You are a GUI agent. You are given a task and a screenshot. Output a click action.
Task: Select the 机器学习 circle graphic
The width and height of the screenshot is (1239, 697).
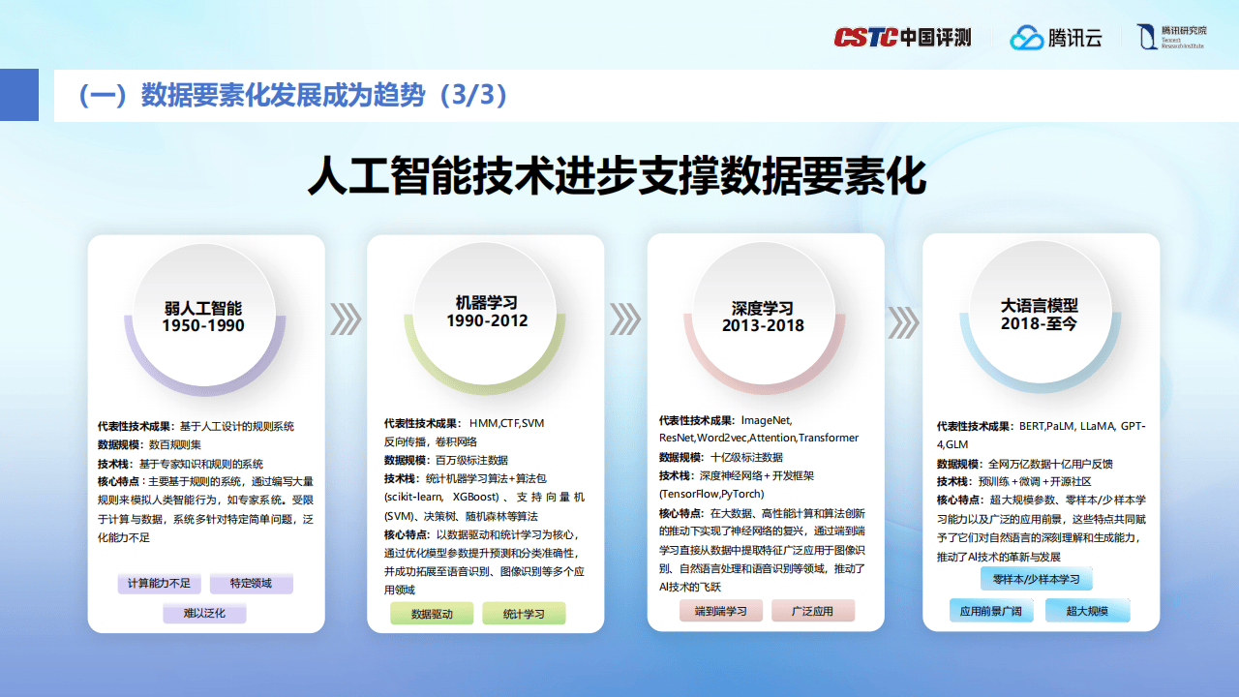486,310
